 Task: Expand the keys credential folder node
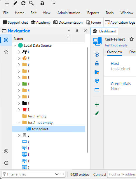[19, 52]
